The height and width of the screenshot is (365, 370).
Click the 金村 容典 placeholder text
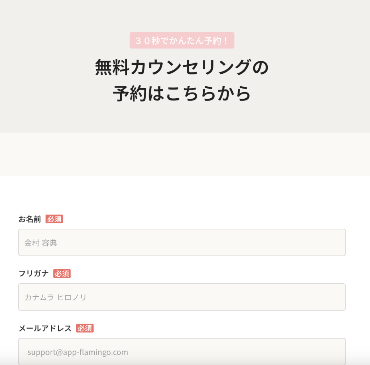(x=41, y=243)
